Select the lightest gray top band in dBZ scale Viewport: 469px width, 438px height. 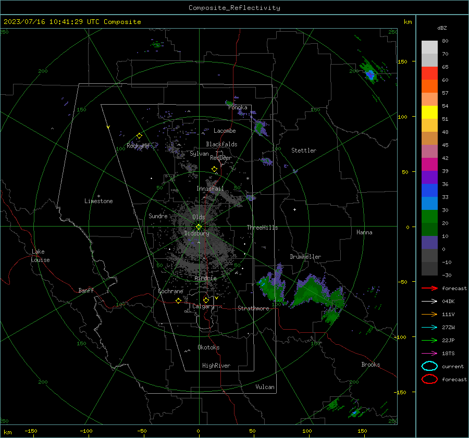click(x=429, y=47)
